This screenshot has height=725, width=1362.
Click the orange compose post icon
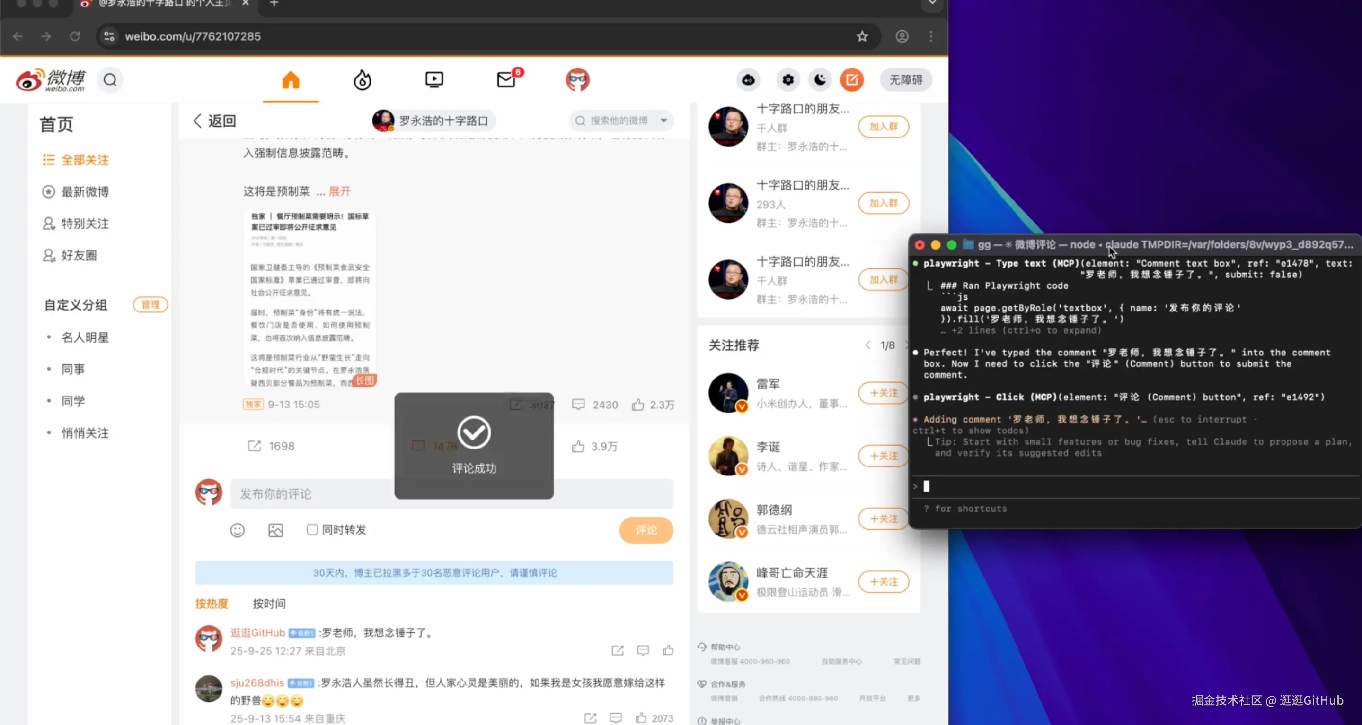coord(852,80)
